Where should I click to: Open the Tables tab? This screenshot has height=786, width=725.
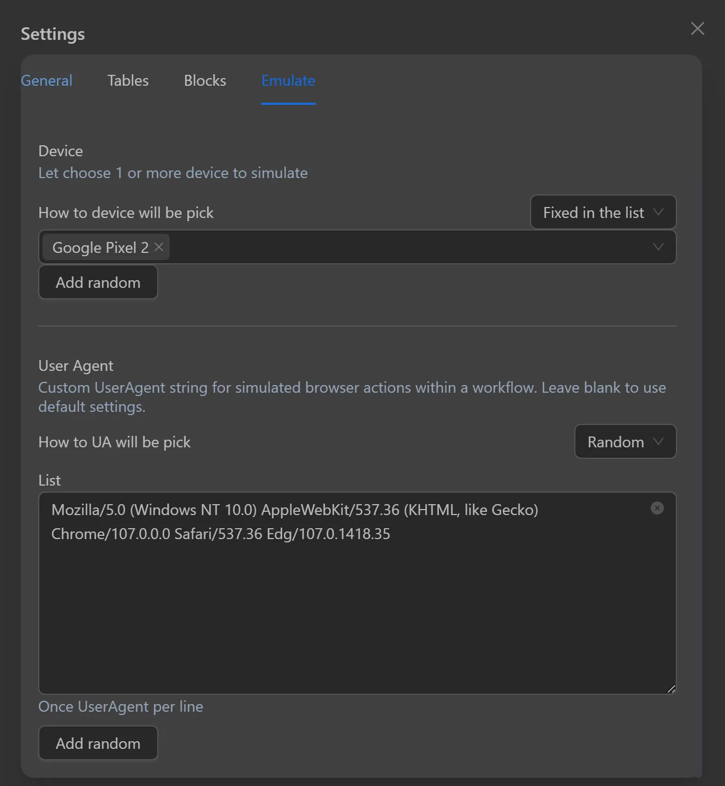pyautogui.click(x=128, y=80)
